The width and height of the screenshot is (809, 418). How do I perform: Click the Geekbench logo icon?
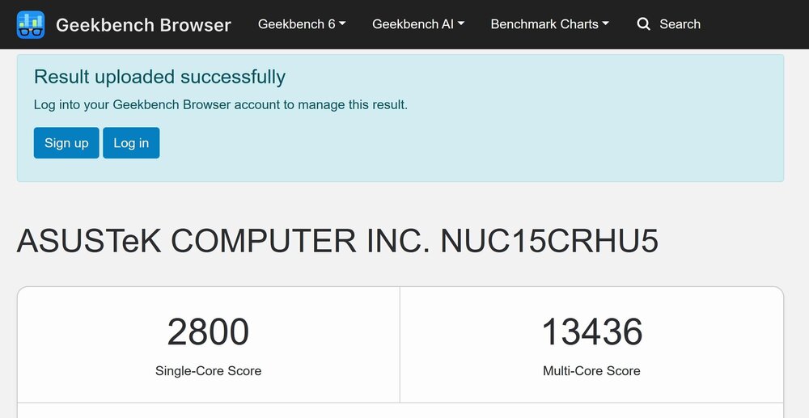(31, 24)
